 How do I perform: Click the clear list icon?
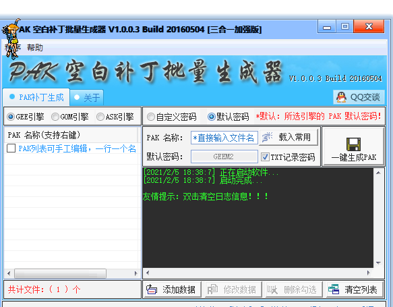334,289
